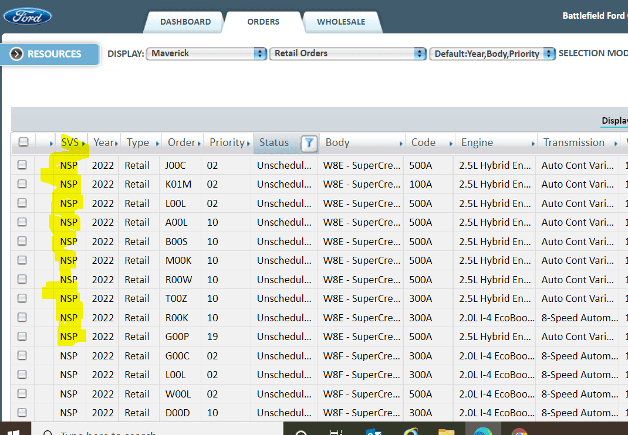Open Internet Explorer from the taskbar
The width and height of the screenshot is (628, 435).
click(410, 431)
